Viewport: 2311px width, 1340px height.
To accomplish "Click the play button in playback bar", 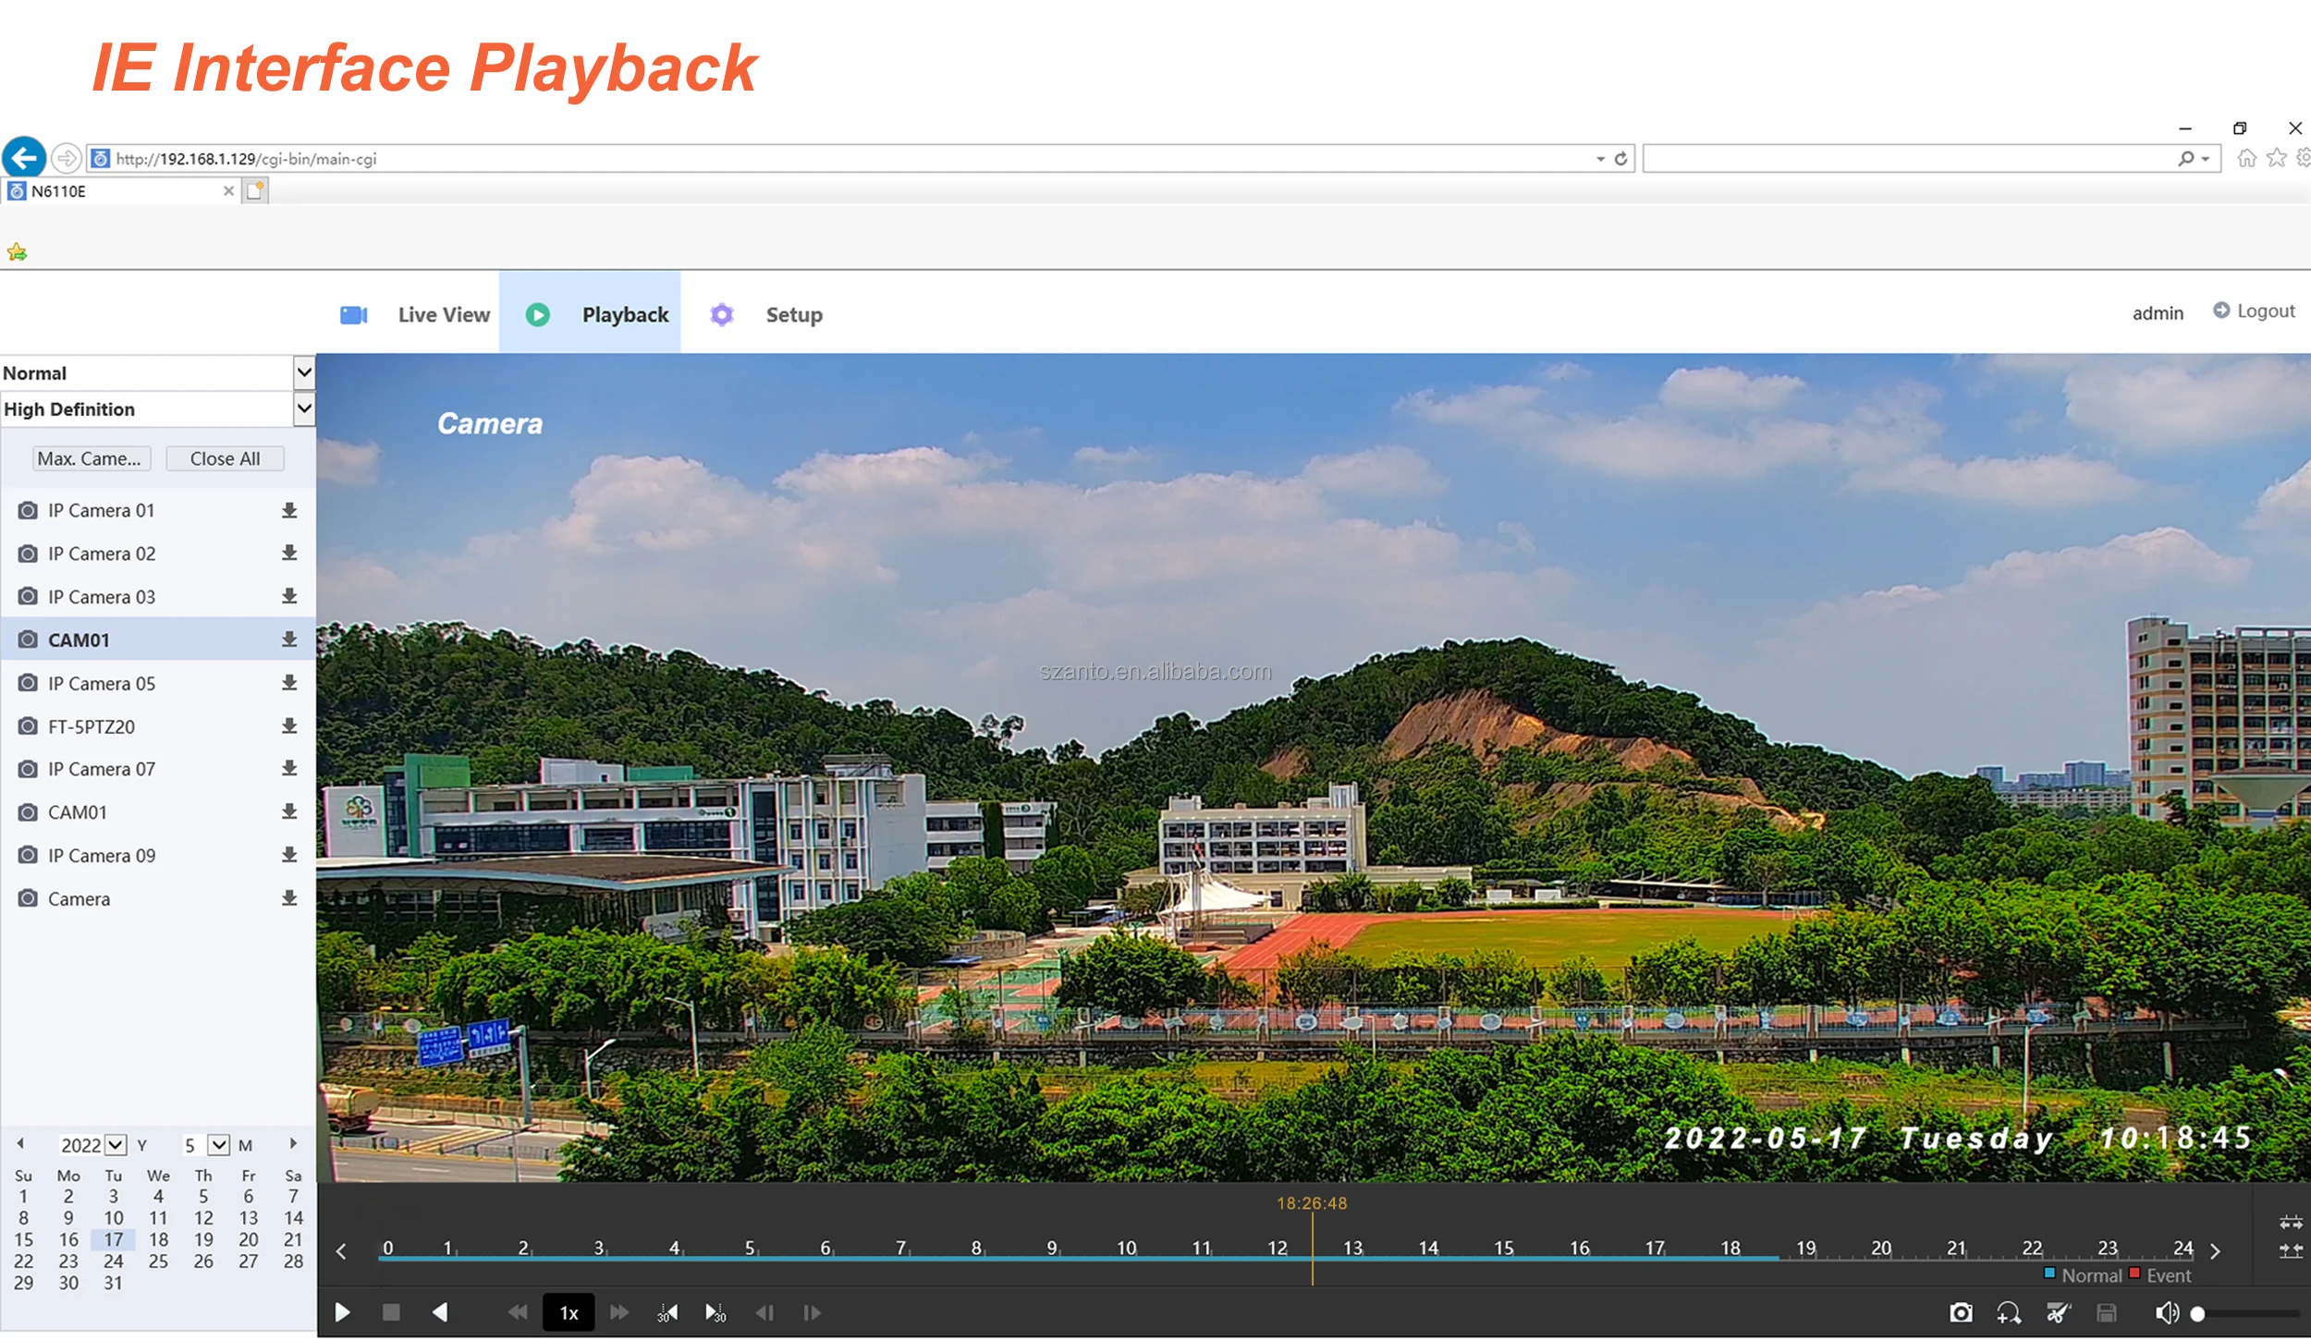I will tap(342, 1312).
